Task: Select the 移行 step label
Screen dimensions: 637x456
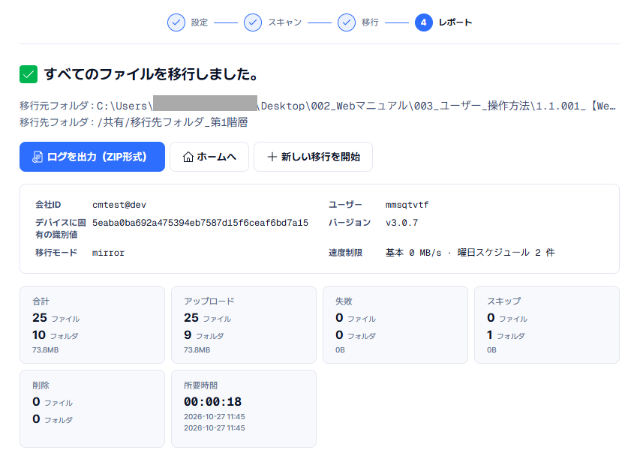Action: click(x=370, y=22)
